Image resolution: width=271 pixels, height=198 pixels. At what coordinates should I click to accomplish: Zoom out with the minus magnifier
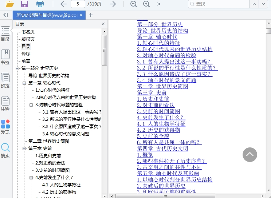pos(134,4)
